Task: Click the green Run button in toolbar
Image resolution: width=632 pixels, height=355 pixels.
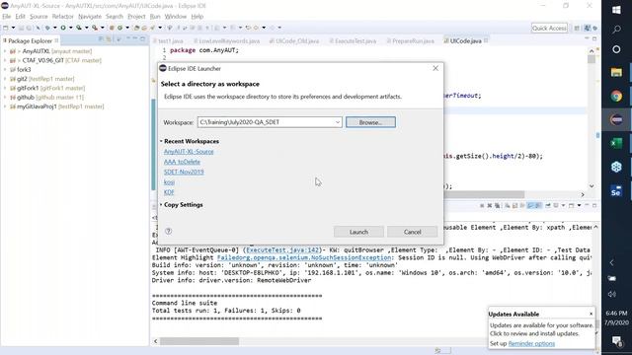Action: click(x=63, y=28)
